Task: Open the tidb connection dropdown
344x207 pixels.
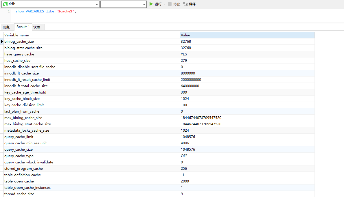Action: pos(97,4)
